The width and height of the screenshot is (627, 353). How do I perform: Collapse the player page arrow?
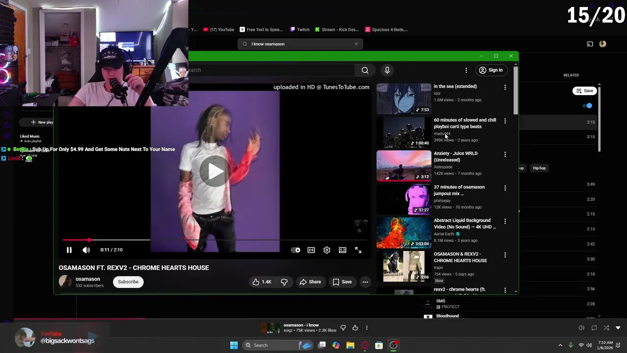pos(618,328)
